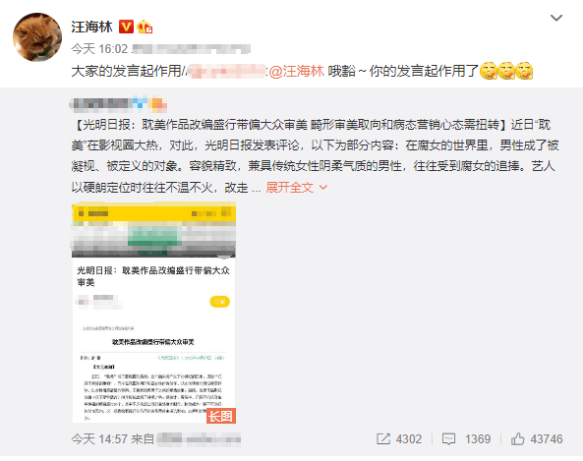The image size is (583, 461).
Task: Open the repost count 4302
Action: (x=409, y=439)
